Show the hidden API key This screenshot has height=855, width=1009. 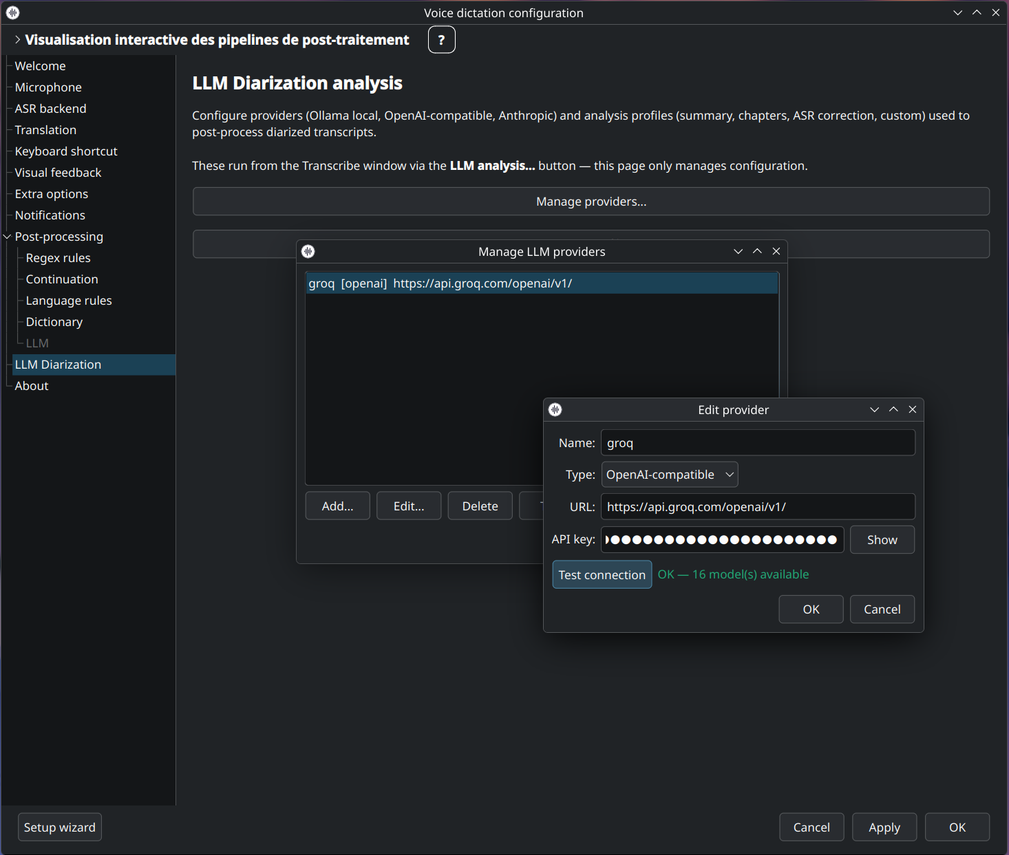click(882, 540)
